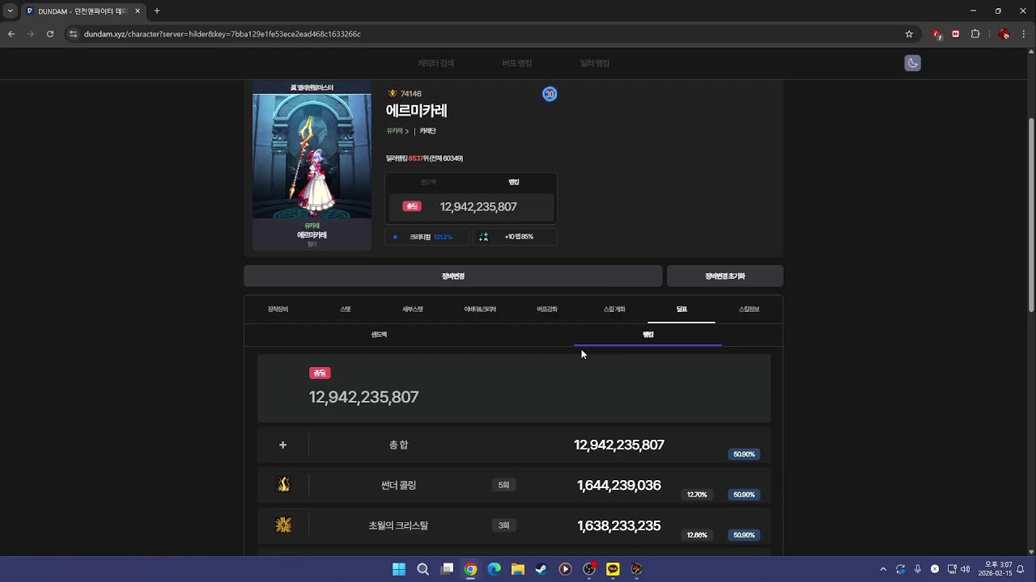
Task: Click the microphone tray icon
Action: (x=917, y=569)
